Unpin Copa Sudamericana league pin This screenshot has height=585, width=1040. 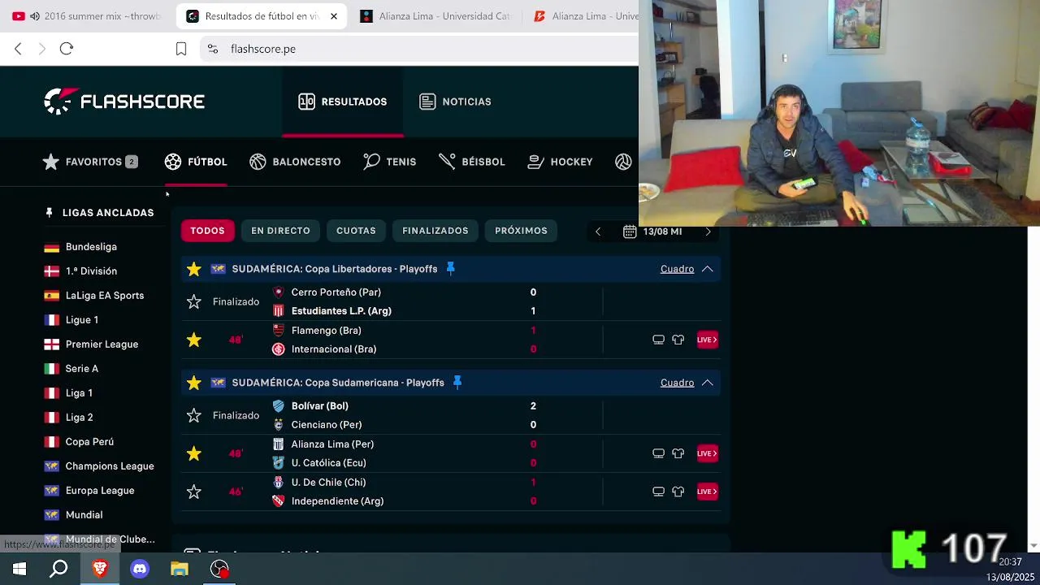457,383
